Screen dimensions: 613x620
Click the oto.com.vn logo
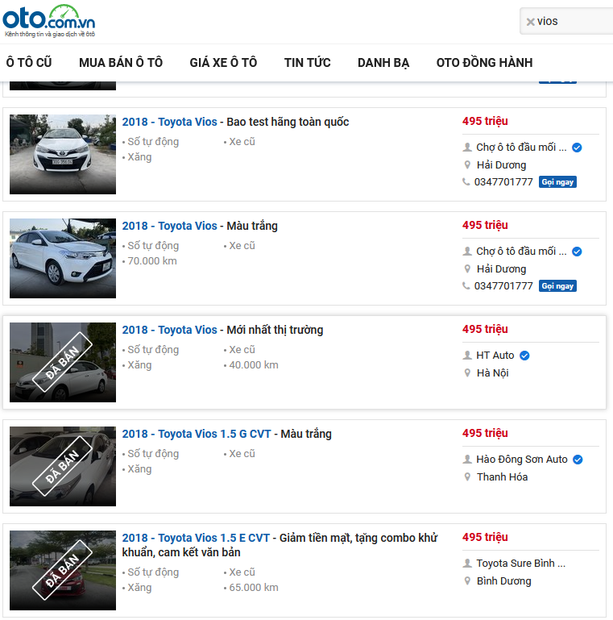click(49, 21)
